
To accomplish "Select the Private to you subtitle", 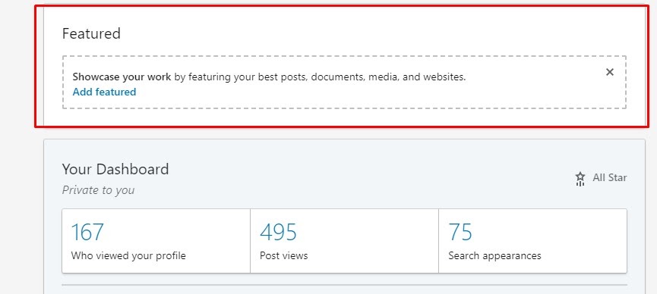I will coord(98,190).
